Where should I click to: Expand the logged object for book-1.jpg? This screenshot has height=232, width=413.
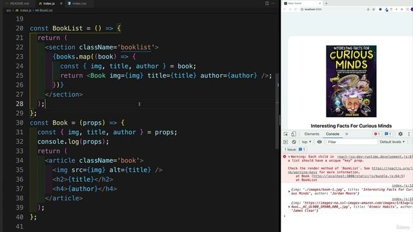pyautogui.click(x=289, y=191)
